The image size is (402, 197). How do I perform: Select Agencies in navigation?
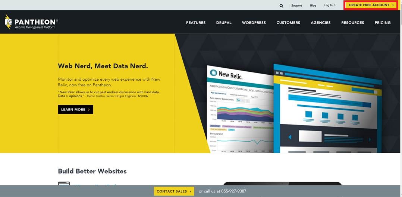[320, 23]
